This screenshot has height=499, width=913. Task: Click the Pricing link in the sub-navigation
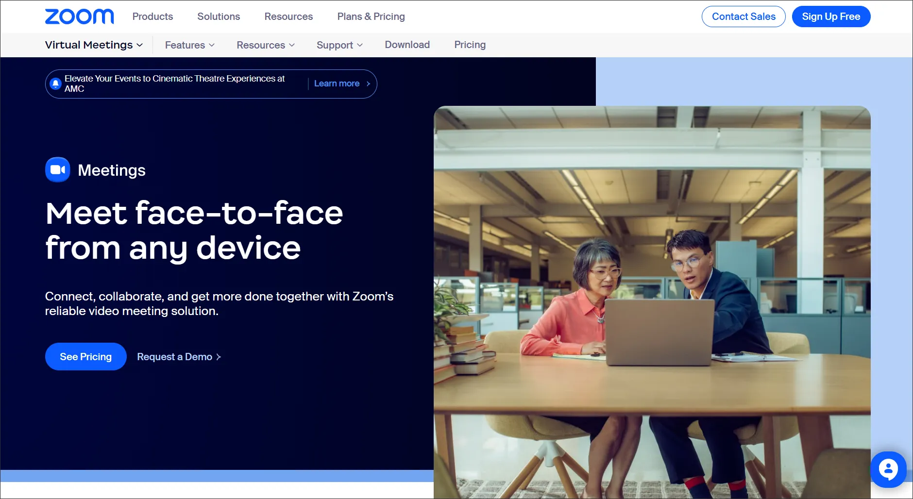pyautogui.click(x=470, y=45)
